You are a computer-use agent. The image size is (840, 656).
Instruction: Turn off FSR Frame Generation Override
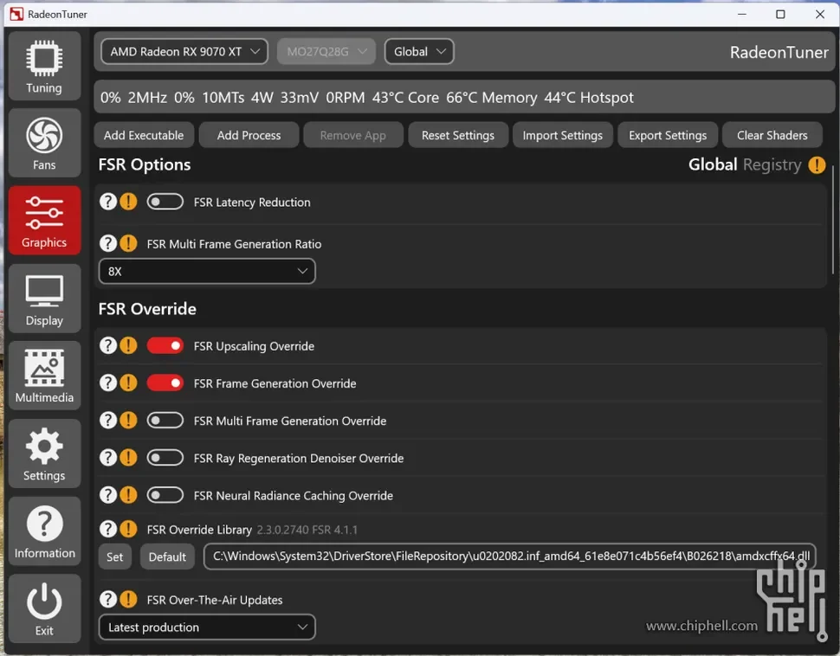(165, 383)
